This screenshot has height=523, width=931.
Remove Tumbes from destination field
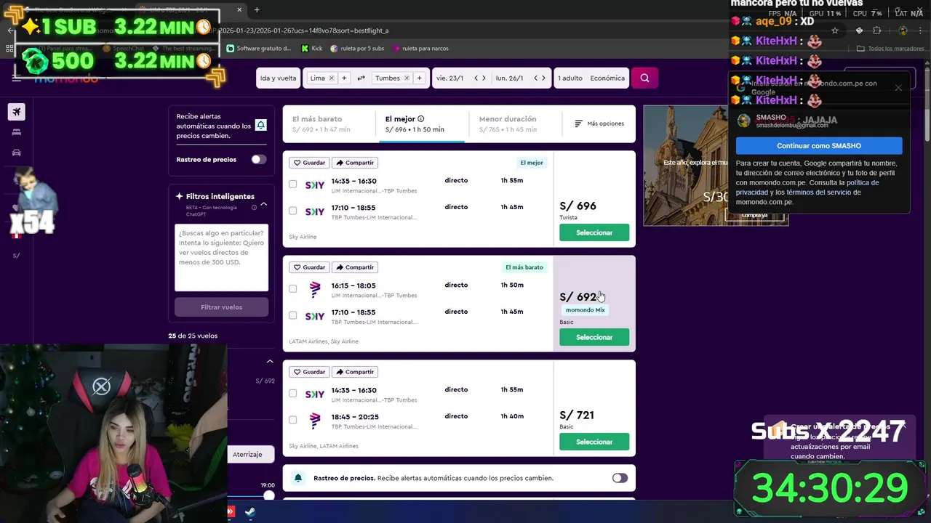407,78
